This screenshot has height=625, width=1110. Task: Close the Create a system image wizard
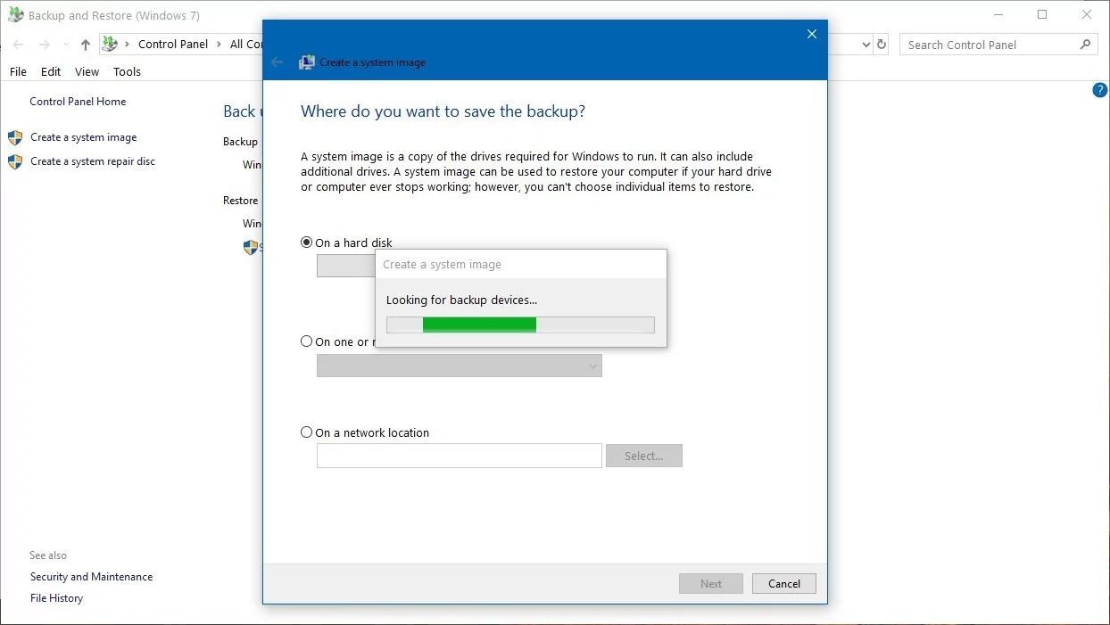[812, 34]
